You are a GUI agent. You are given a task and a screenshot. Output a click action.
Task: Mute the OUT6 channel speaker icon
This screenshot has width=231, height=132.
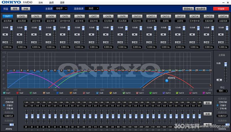coord(77,34)
